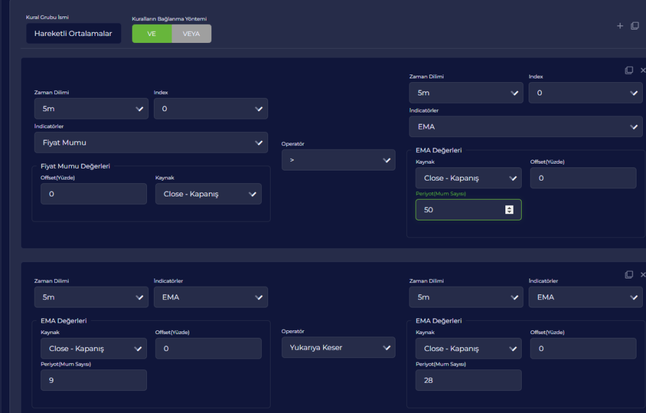Select VE as rule connection method

(151, 33)
